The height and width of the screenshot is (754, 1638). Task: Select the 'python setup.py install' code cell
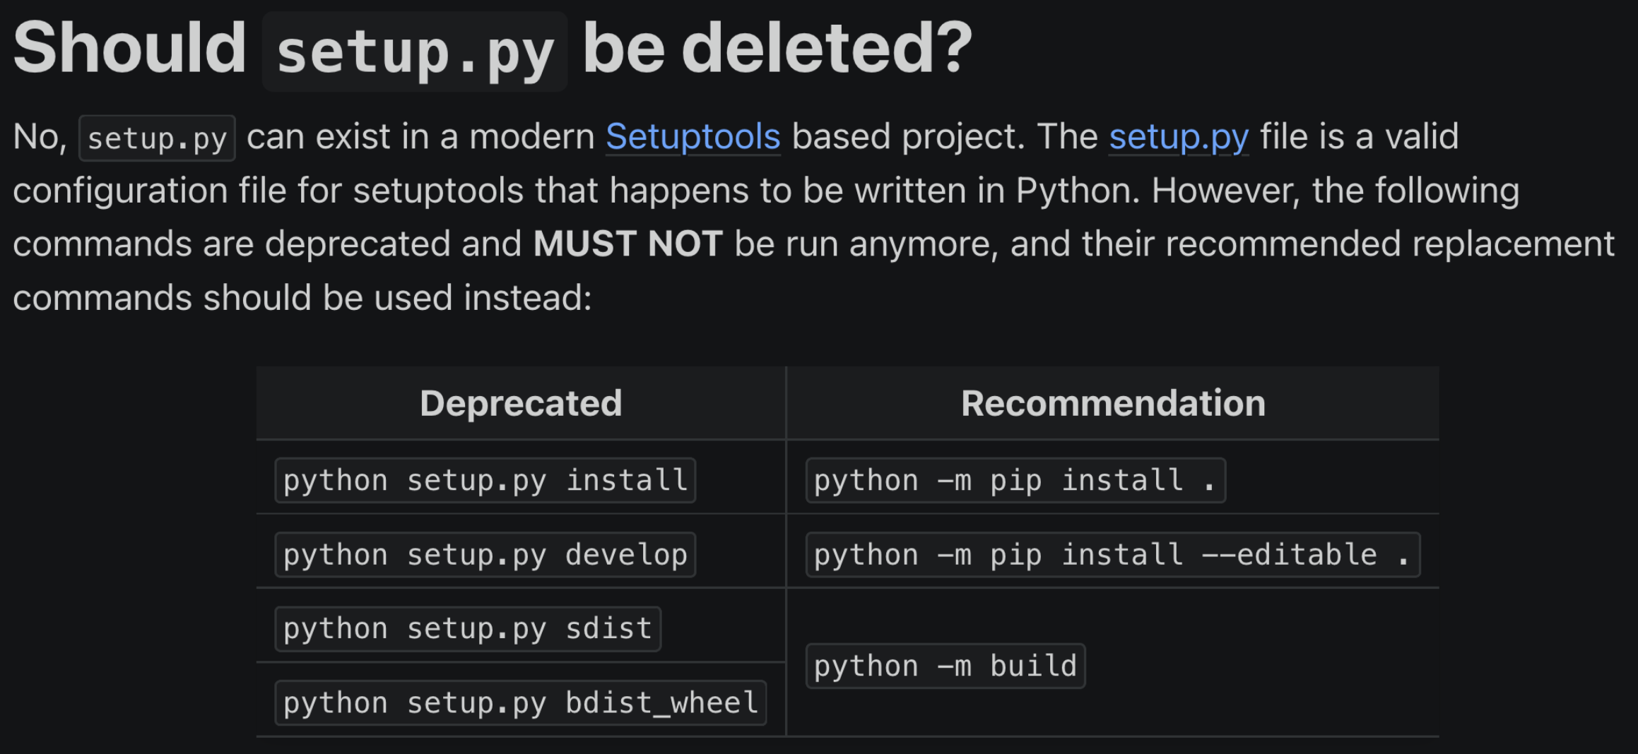(485, 481)
